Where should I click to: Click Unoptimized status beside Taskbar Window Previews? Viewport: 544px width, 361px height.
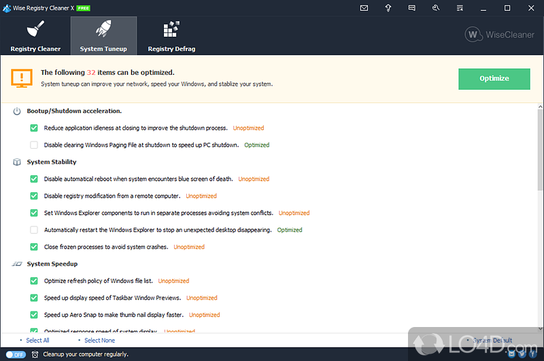click(201, 298)
